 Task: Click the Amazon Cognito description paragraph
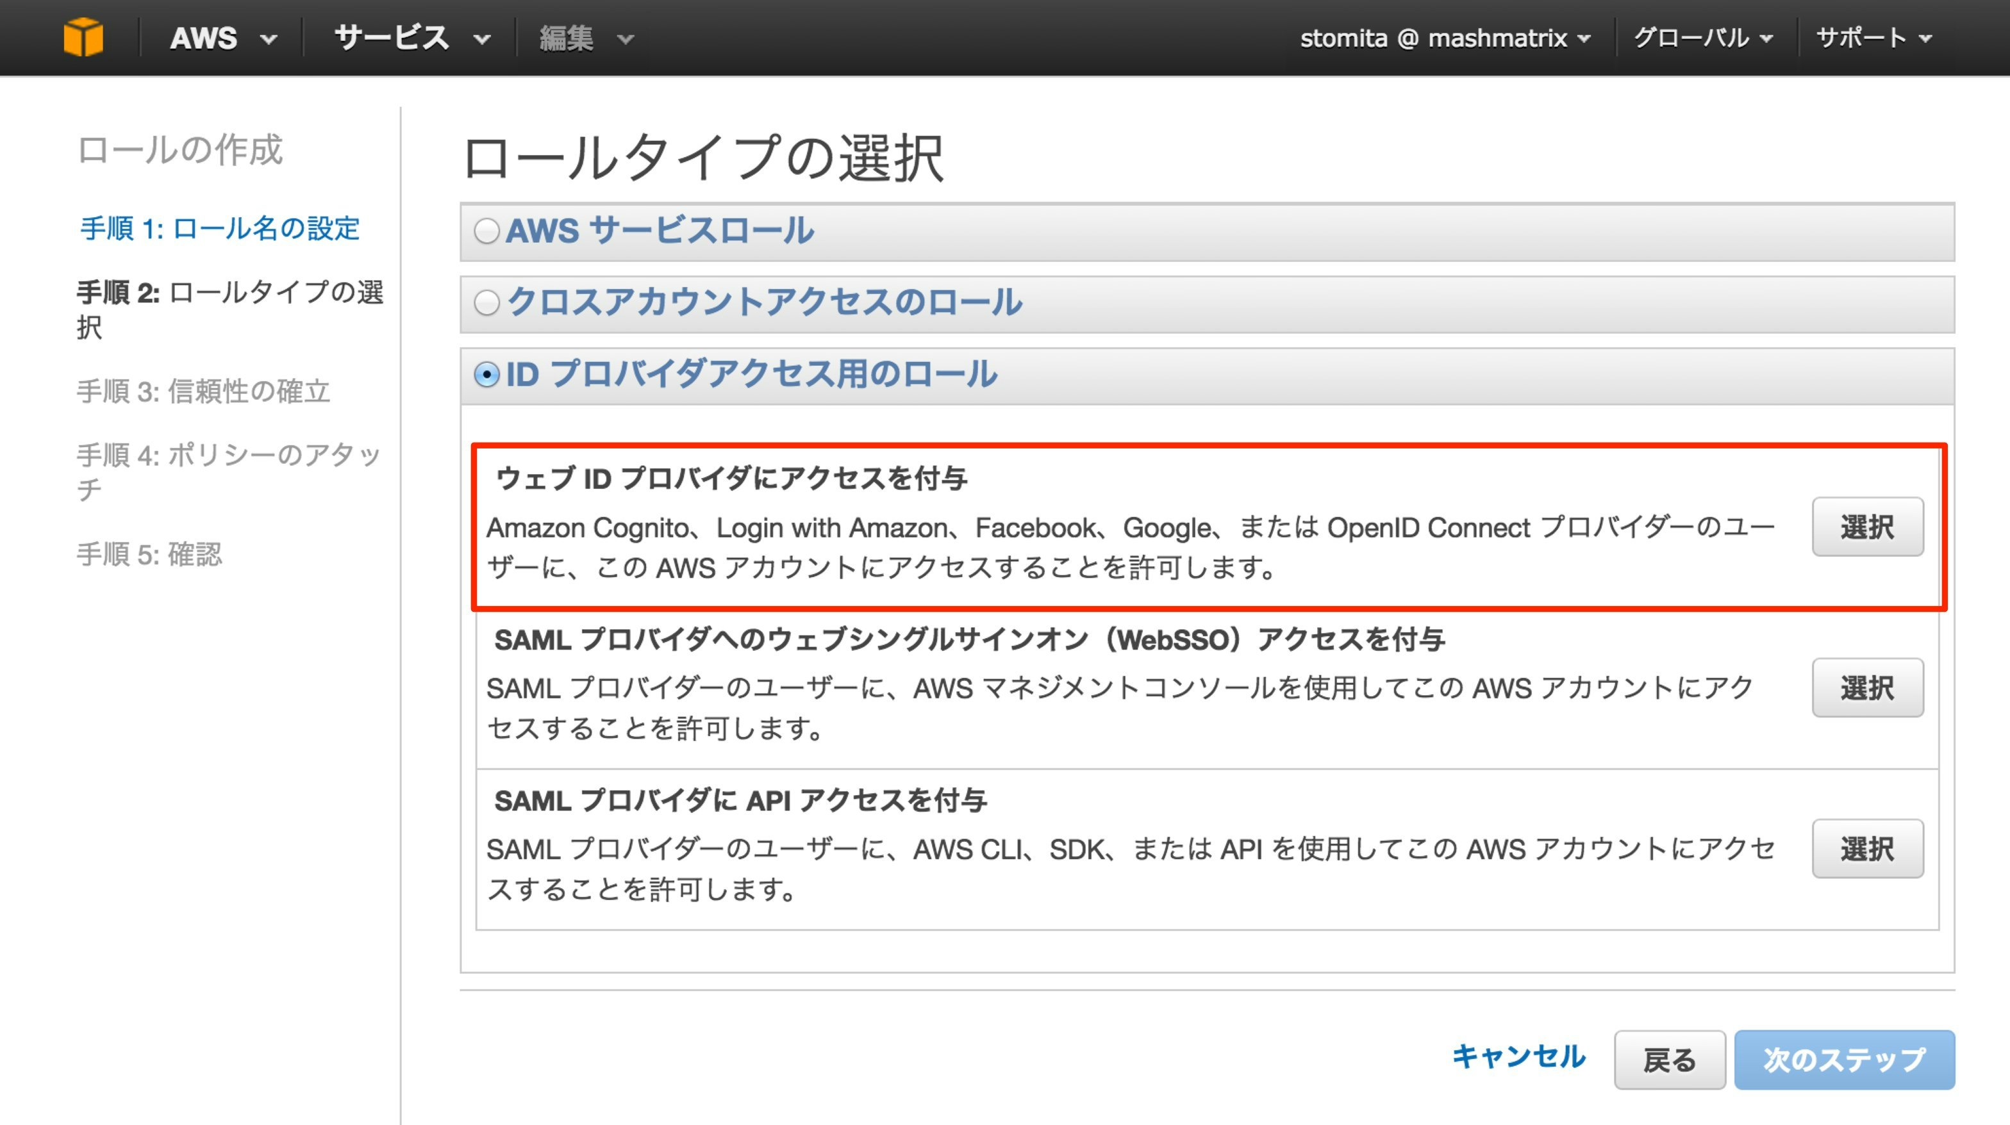click(1131, 548)
